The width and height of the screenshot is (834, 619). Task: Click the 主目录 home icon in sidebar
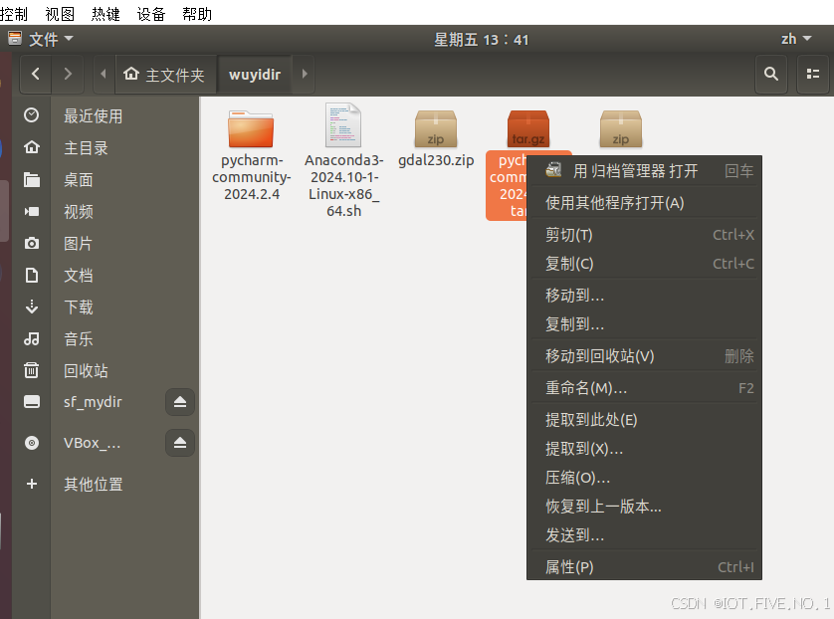32,146
